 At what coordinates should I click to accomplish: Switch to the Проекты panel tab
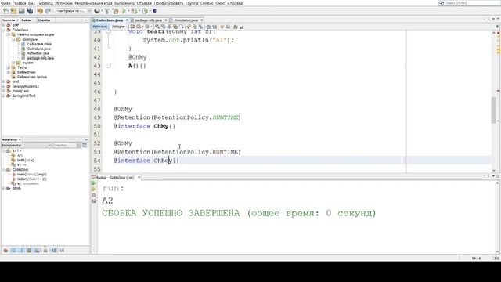9,20
